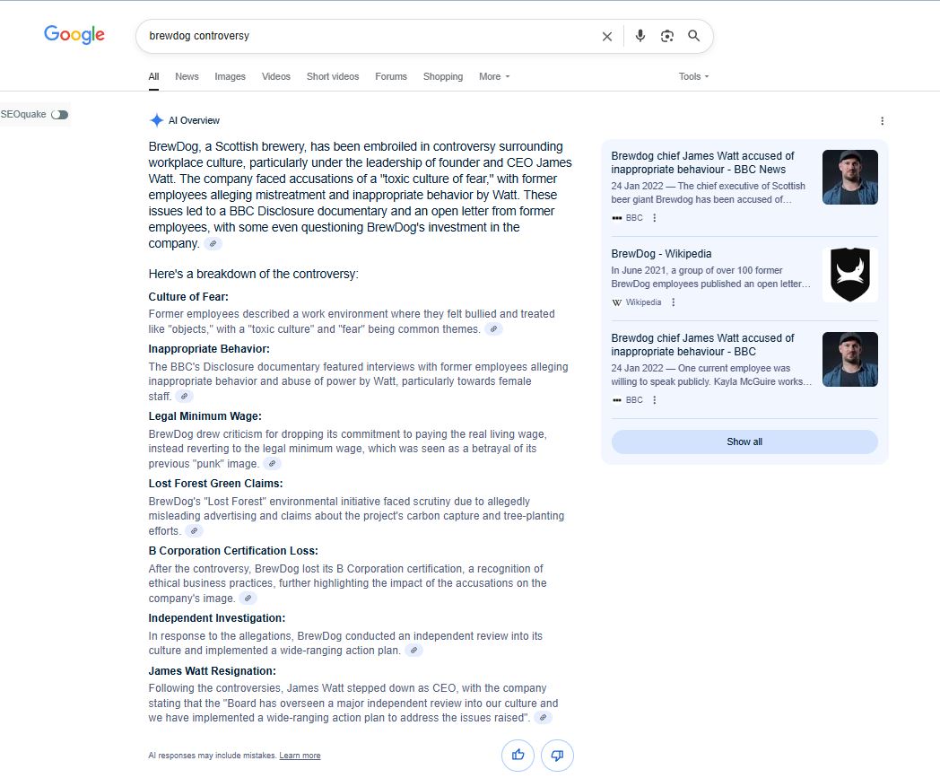Viewport: 940px width, 778px height.
Task: Click the 'B Corporation Certification Loss:' heading
Action: pos(233,551)
